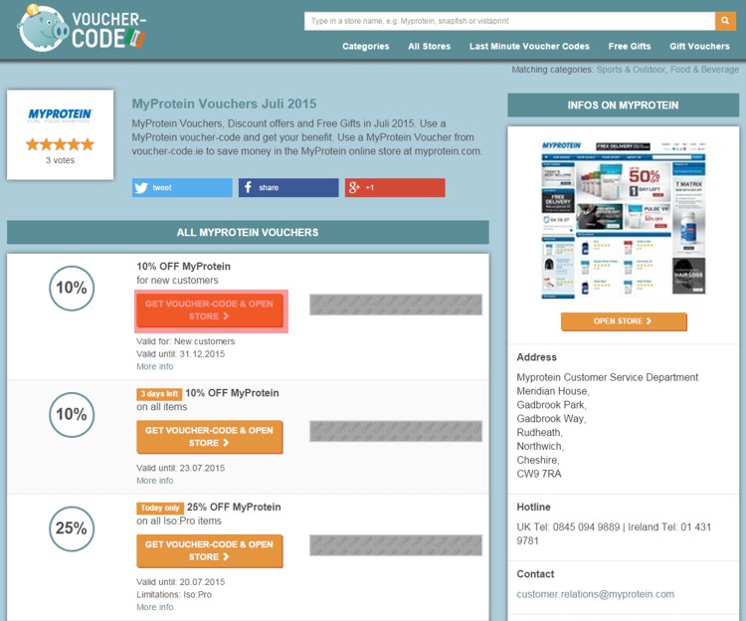Screen dimensions: 746x621
Task: Click the 'All MyProtein Vouchers' header bar
Action: [248, 232]
